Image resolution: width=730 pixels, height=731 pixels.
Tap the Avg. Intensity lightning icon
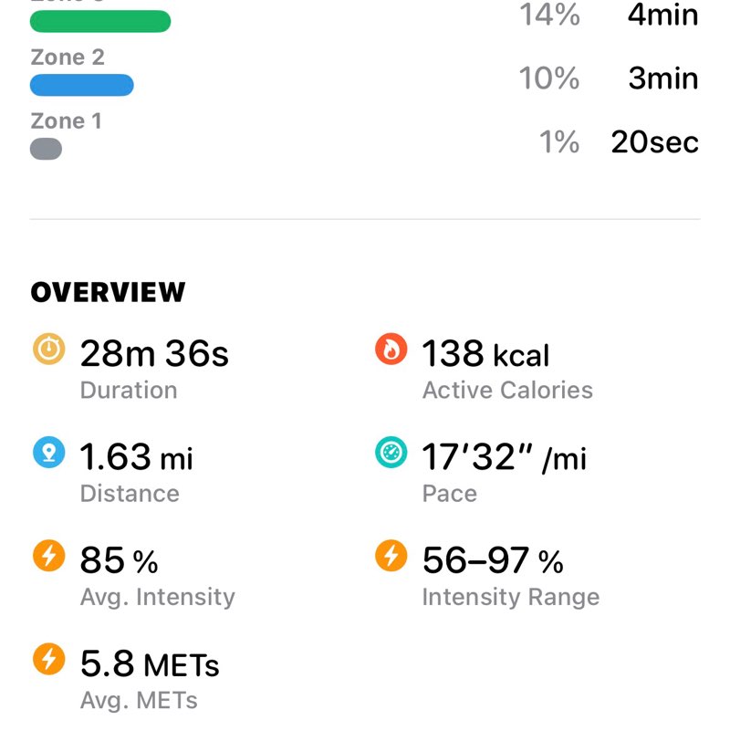pos(48,557)
